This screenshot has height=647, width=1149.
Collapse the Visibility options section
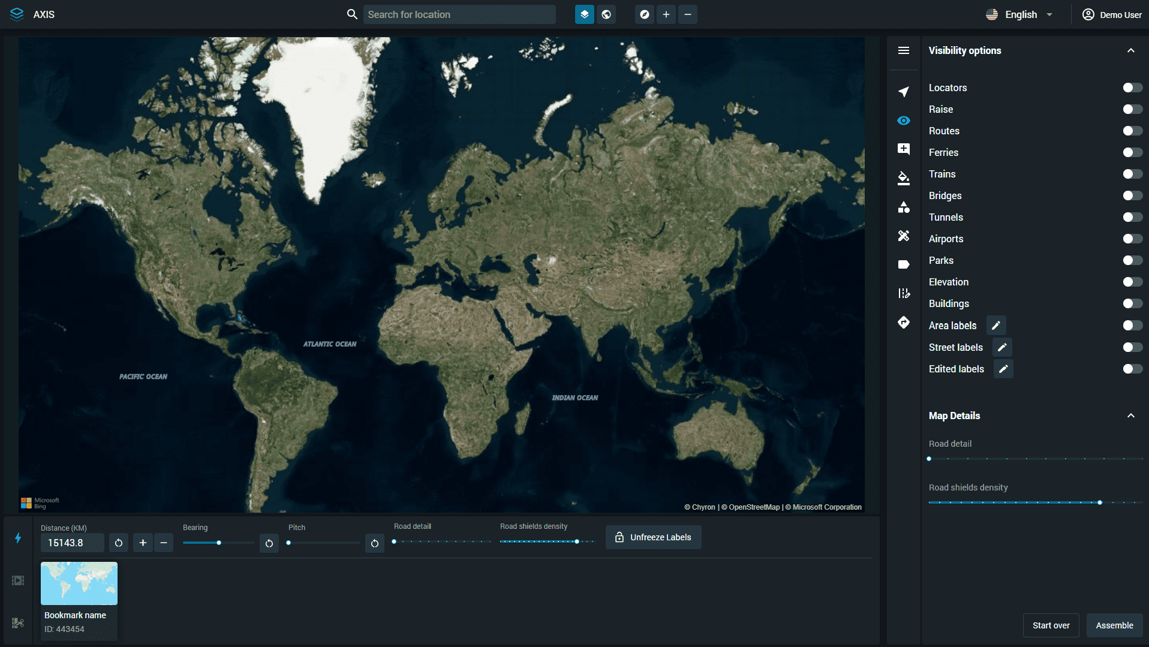pos(1130,50)
